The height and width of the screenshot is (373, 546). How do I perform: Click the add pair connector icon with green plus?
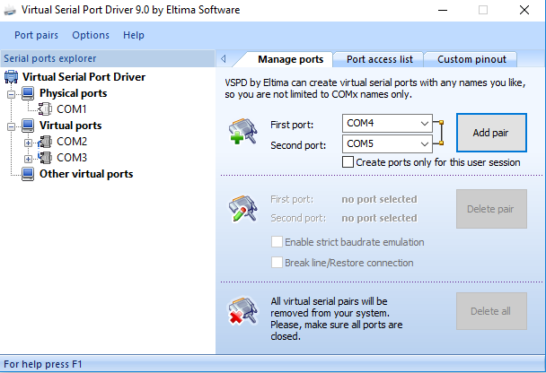243,132
